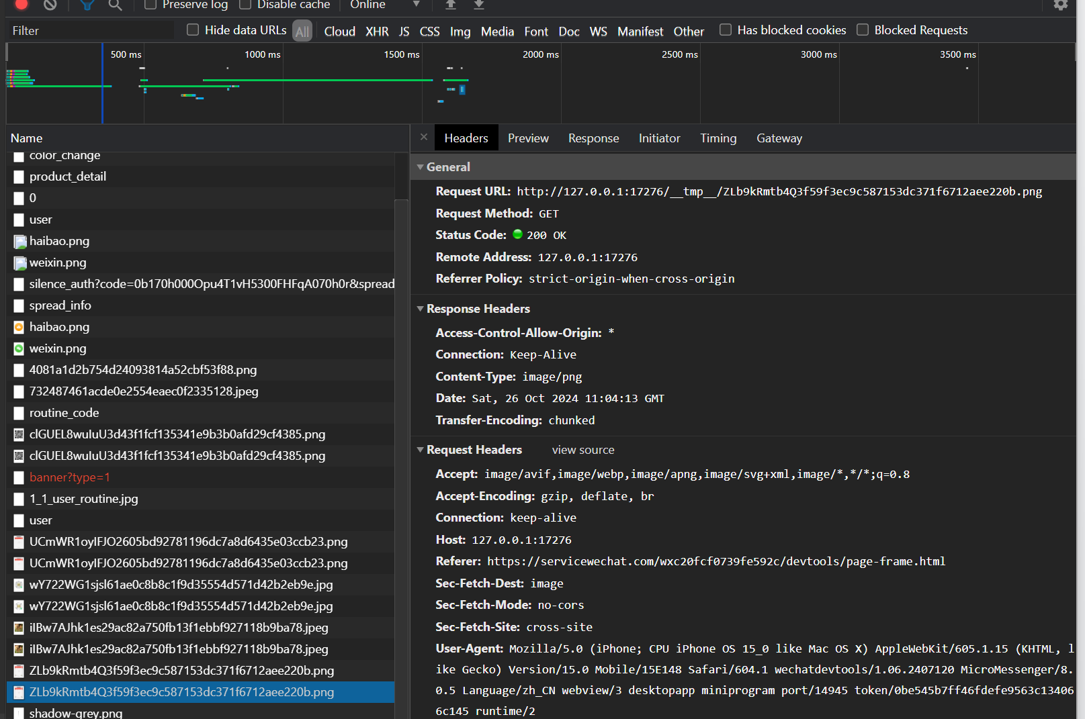This screenshot has width=1085, height=719.
Task: Clear the network log
Action: [50, 4]
